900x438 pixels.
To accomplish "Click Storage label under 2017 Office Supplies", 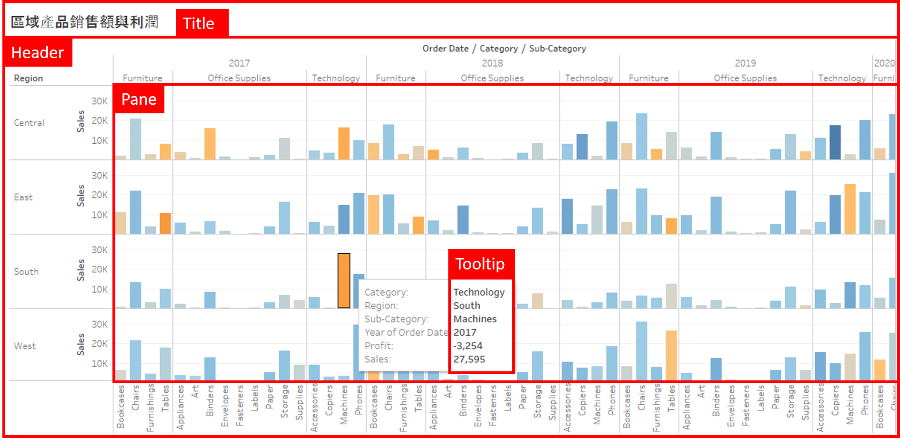I will click(x=284, y=401).
